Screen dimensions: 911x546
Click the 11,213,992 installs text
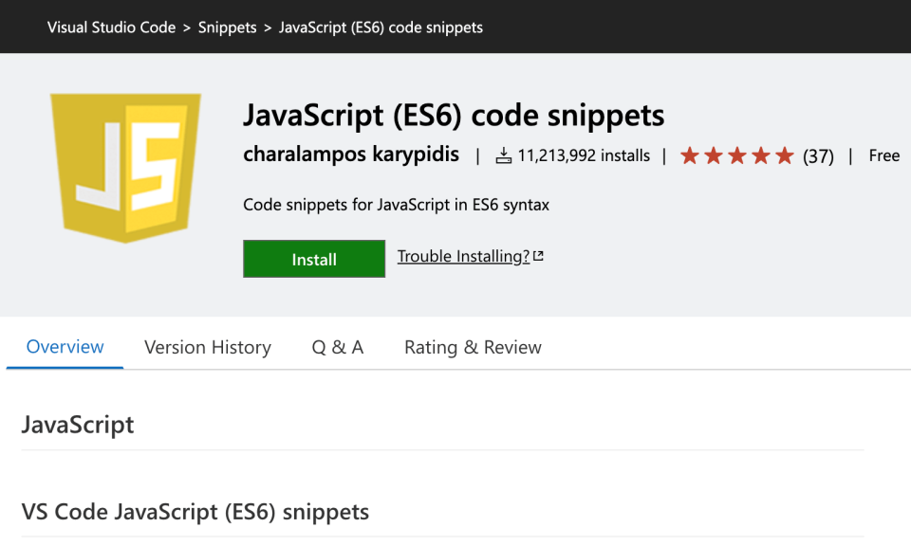(x=584, y=155)
